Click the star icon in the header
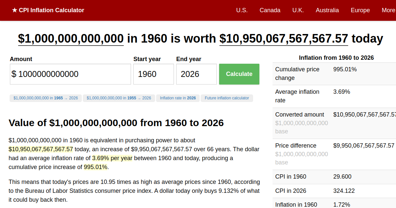This screenshot has height=208, width=396. tap(14, 10)
